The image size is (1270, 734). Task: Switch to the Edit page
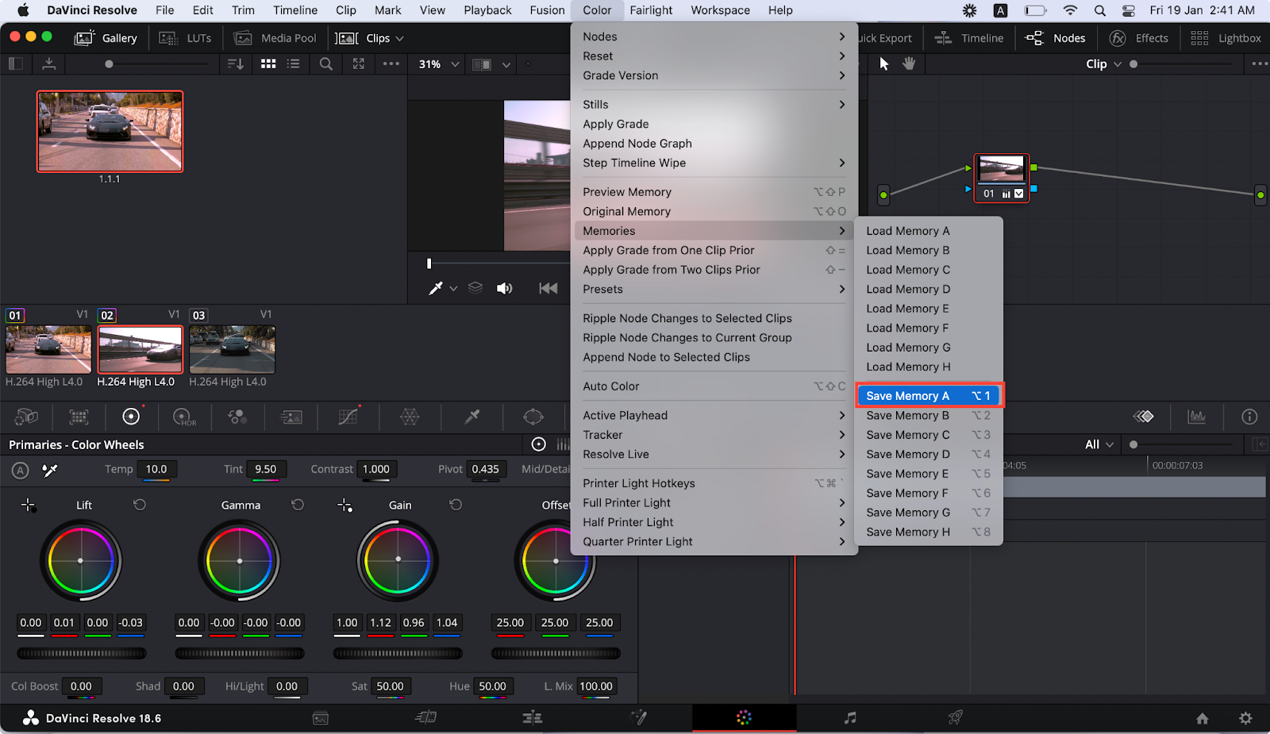click(532, 717)
